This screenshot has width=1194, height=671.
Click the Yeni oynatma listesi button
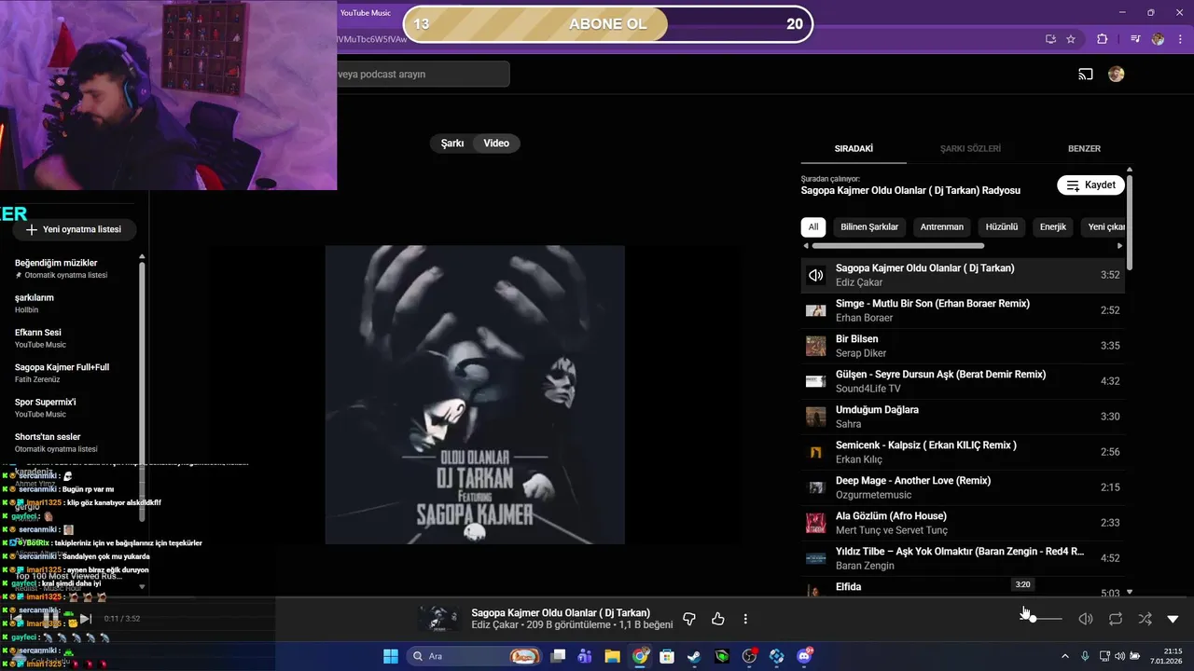click(74, 229)
